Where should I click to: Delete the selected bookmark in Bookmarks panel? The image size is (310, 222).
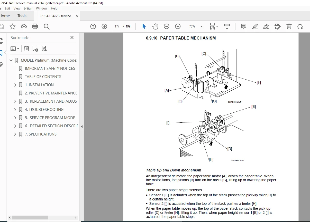[x=27, y=49]
